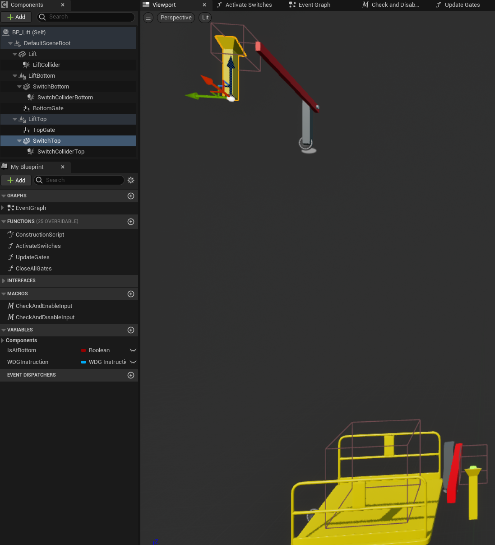Focus the My Blueprint search field
The height and width of the screenshot is (545, 495).
pos(79,180)
